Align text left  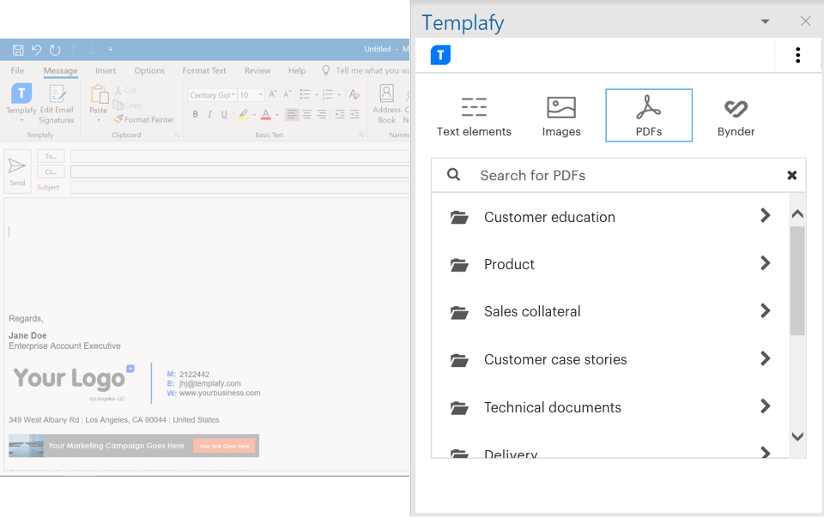point(292,114)
